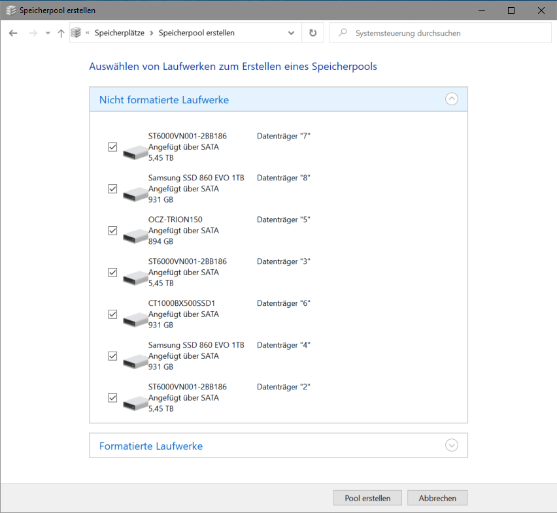Focus the Systemsteuerung durchsuchen search field
The height and width of the screenshot is (513, 557).
441,33
